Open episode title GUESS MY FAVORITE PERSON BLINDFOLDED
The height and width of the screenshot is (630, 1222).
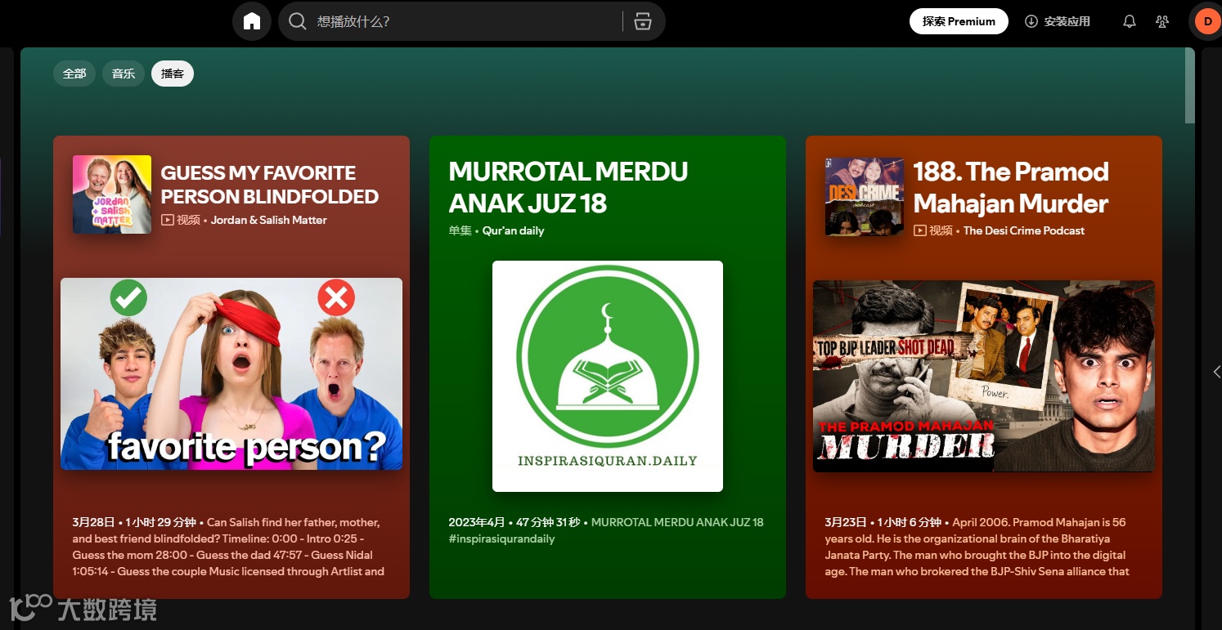coord(270,185)
